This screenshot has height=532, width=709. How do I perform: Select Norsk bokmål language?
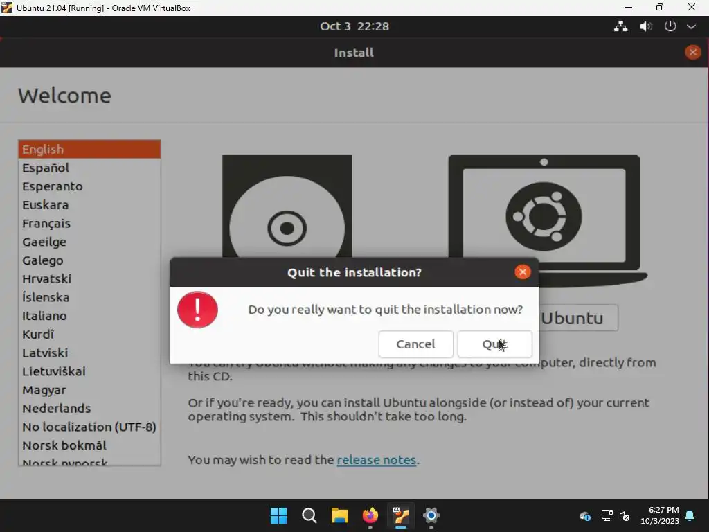89,445
